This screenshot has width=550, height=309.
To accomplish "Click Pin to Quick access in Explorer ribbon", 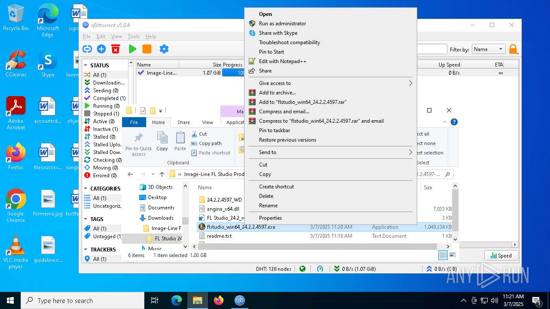I will pos(139,144).
